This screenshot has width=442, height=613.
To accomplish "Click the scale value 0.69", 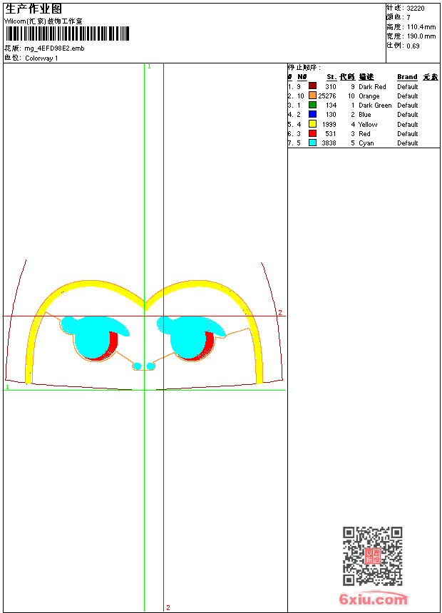I will [413, 46].
